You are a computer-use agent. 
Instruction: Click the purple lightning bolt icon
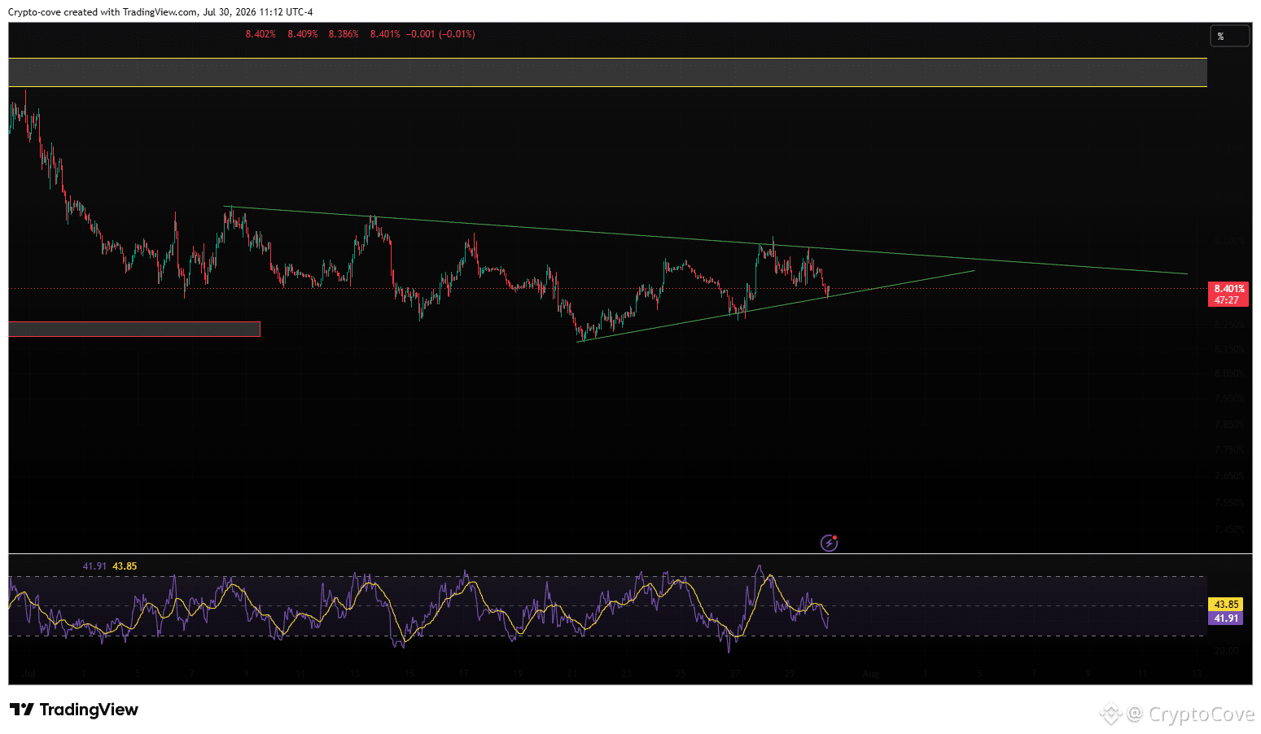[x=829, y=543]
